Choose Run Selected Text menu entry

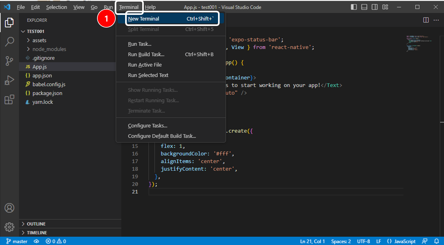pos(171,75)
